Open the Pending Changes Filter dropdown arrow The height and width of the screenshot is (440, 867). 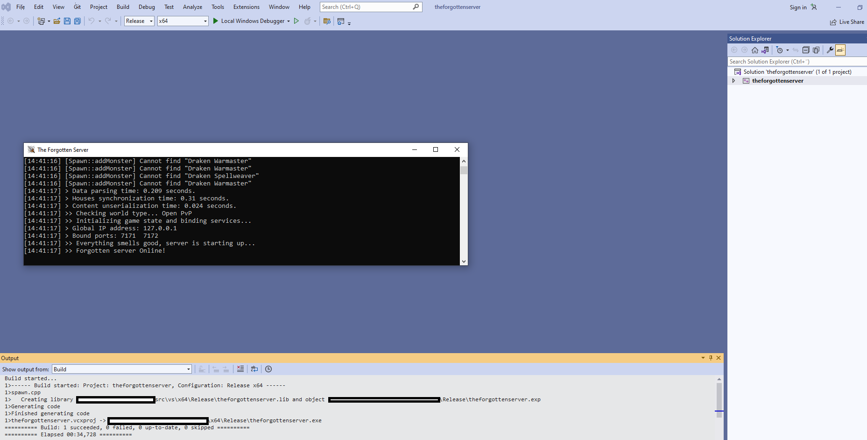788,50
